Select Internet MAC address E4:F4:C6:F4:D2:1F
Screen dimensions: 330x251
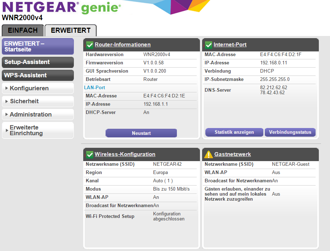[x=281, y=55]
